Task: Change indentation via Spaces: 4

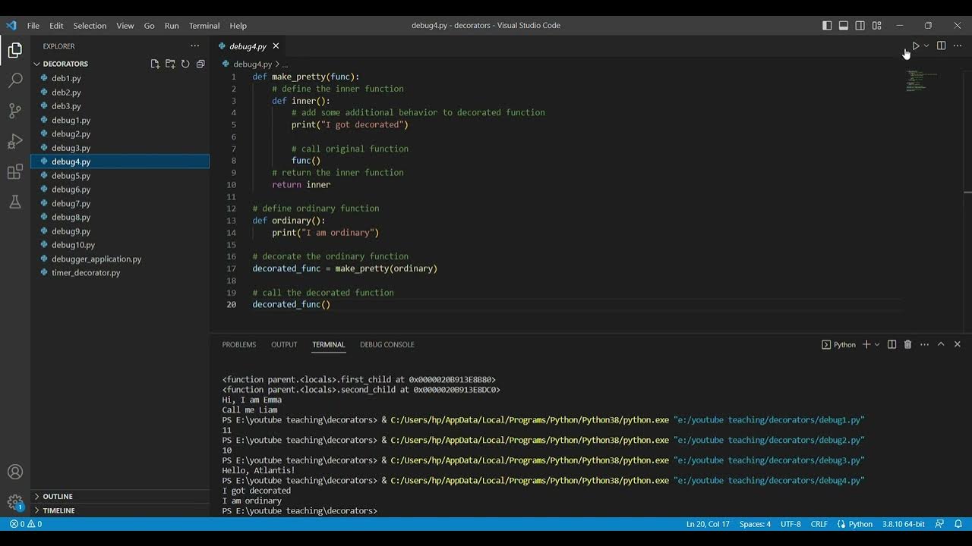Action: pos(755,524)
